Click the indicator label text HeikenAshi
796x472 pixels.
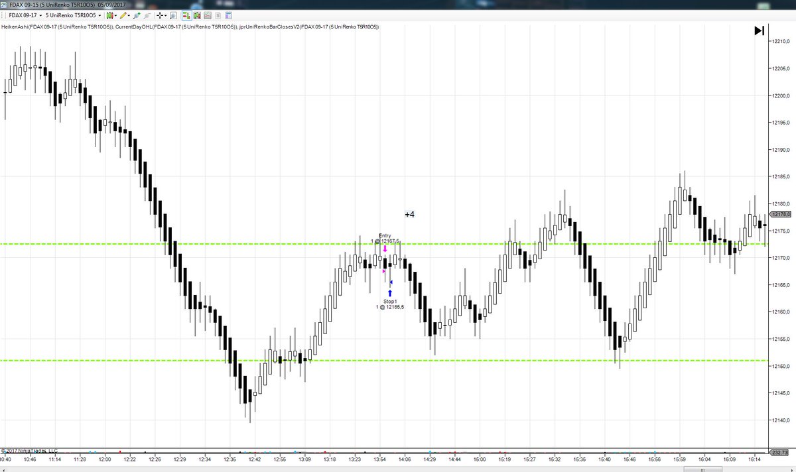(x=15, y=27)
